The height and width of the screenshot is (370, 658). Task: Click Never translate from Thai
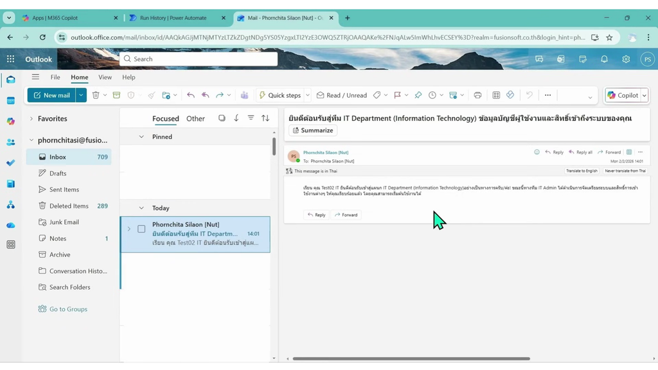coord(625,171)
